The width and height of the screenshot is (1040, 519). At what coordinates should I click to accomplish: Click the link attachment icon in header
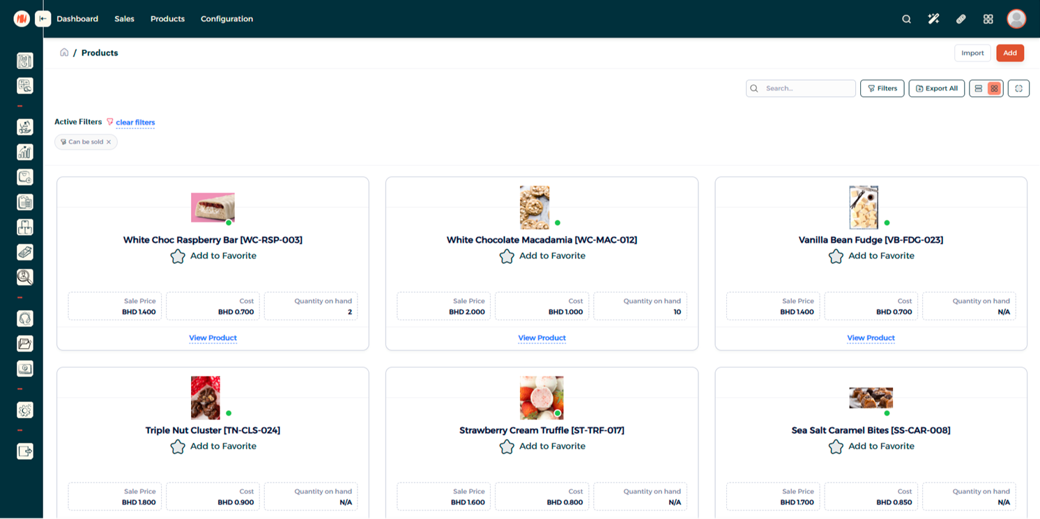coord(961,19)
